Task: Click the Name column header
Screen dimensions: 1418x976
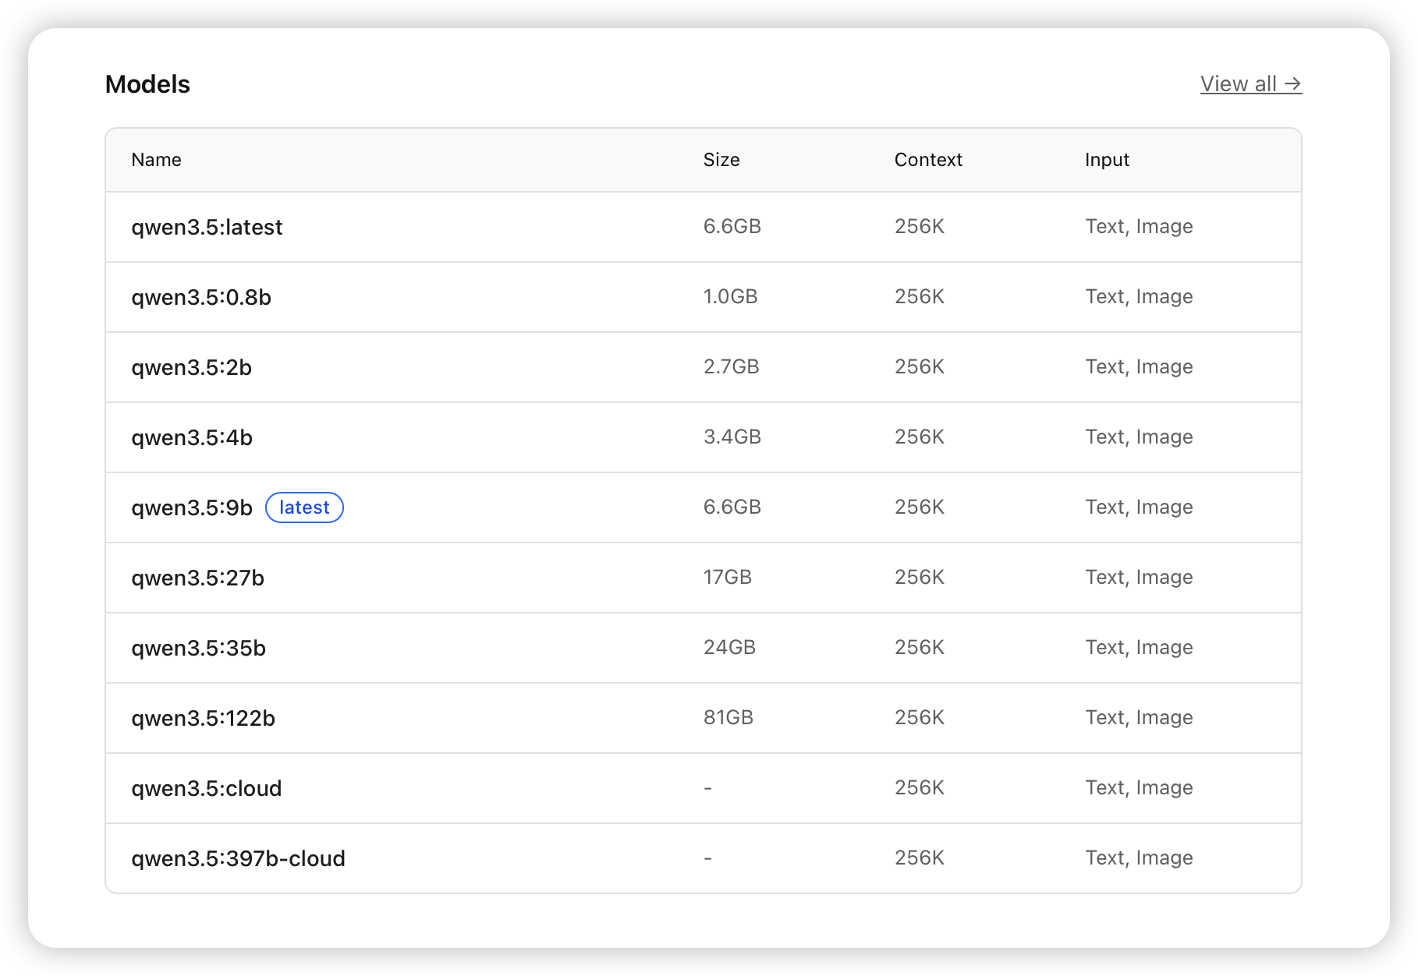Action: click(156, 160)
